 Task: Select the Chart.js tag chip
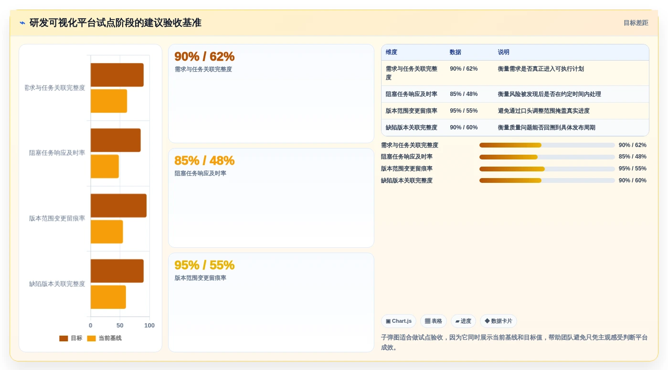[399, 321]
